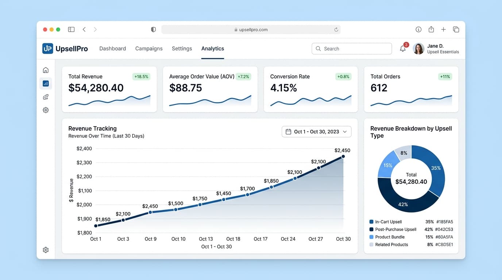Click the Post-Purchase Upsell legend swatch
Image resolution: width=502 pixels, height=280 pixels.
pos(371,229)
